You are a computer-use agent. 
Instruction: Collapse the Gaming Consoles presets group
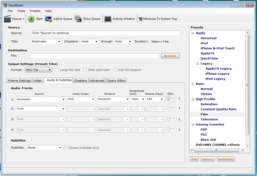point(193,124)
